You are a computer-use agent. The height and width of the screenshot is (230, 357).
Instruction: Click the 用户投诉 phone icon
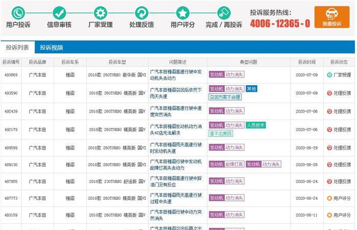(x=18, y=13)
